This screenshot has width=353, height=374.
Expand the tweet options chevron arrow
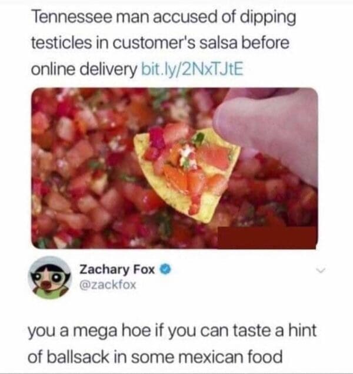[x=321, y=270]
